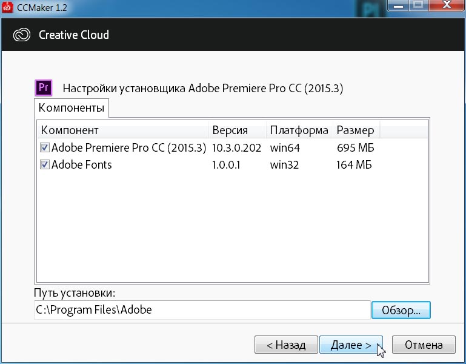Go back with the Назад button
Image resolution: width=466 pixels, height=364 pixels.
point(285,345)
